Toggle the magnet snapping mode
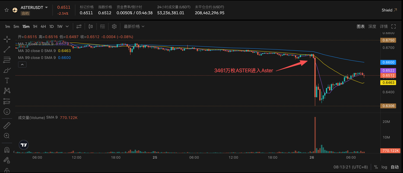 (x=7, y=150)
